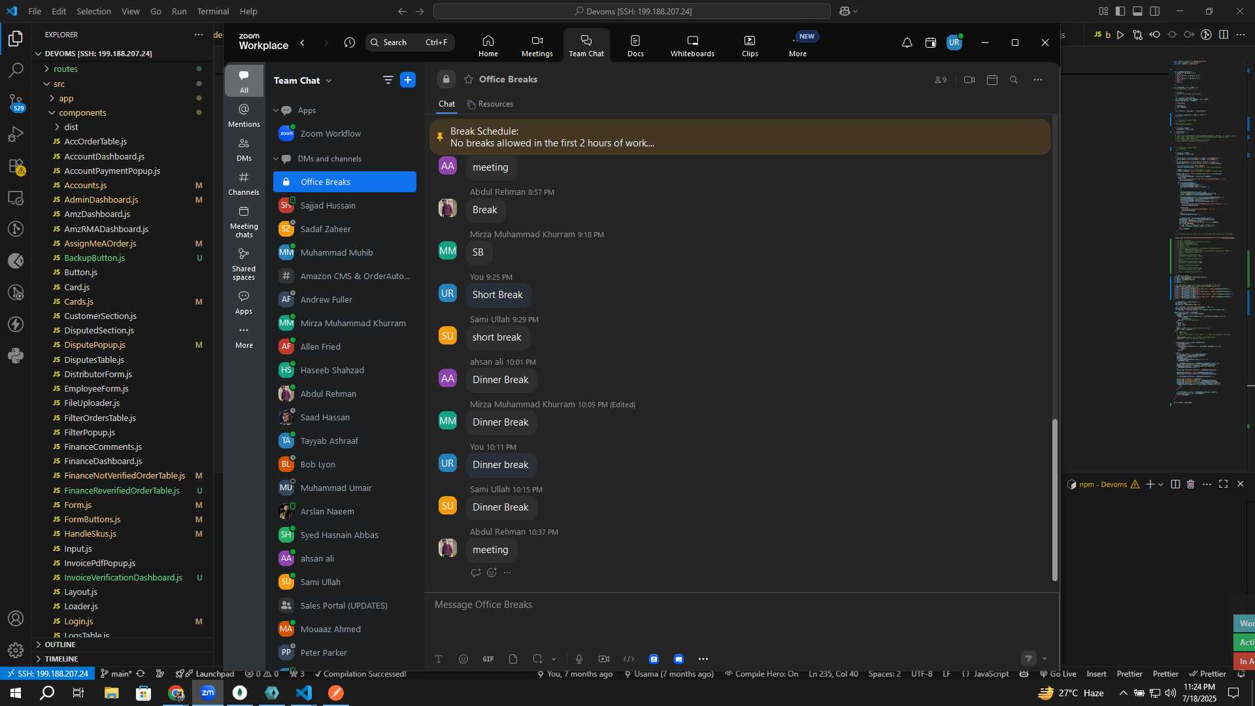
Task: Reply to the last meeting message
Action: pos(475,573)
